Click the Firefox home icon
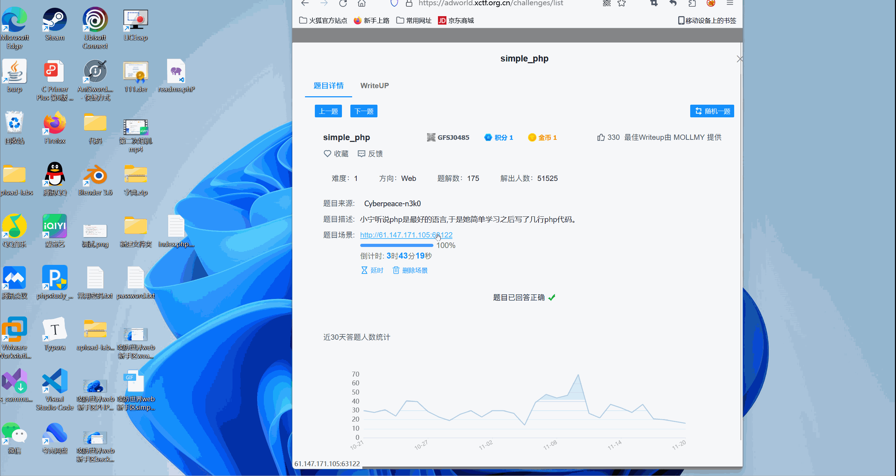Image resolution: width=896 pixels, height=476 pixels. (362, 4)
